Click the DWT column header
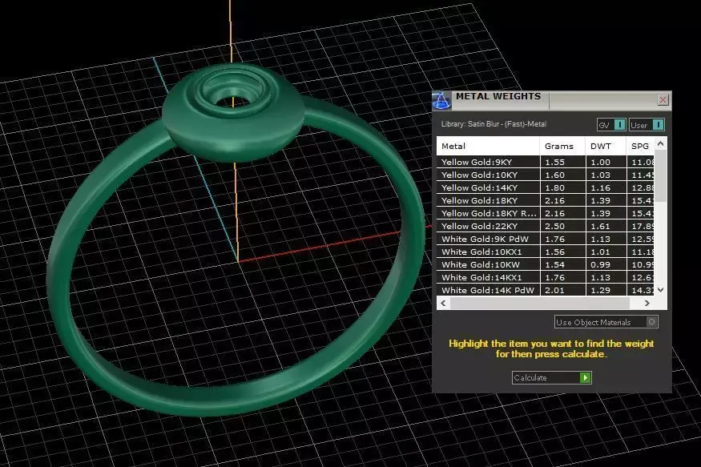The height and width of the screenshot is (467, 701). tap(606, 146)
